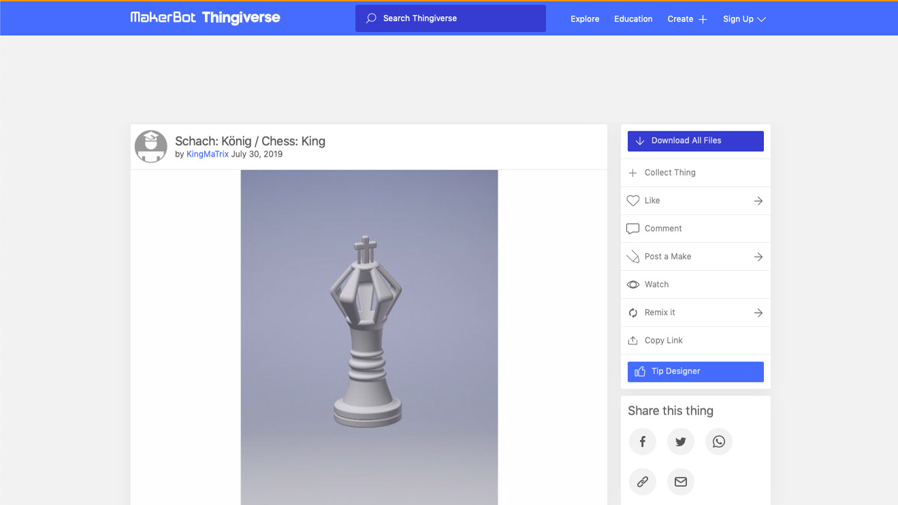Share this thing on Twitter
The image size is (898, 505).
click(x=680, y=442)
